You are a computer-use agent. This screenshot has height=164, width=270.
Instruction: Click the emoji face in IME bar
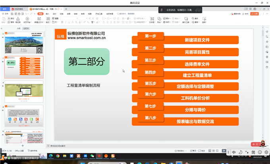[x=260, y=152]
